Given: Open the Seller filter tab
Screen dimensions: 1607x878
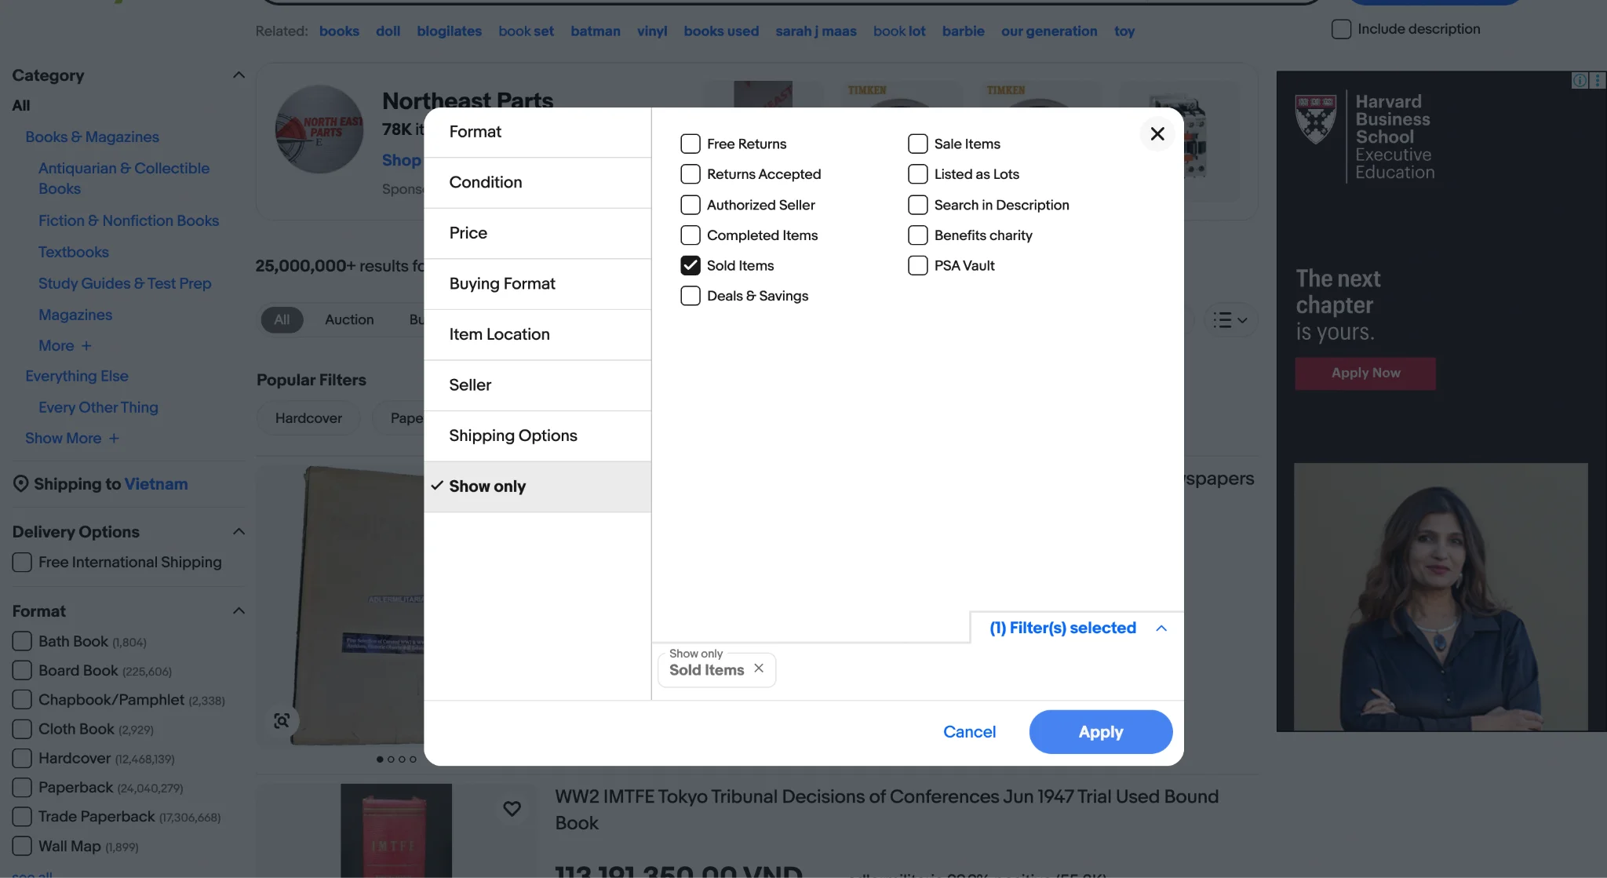Looking at the screenshot, I should coord(537,385).
